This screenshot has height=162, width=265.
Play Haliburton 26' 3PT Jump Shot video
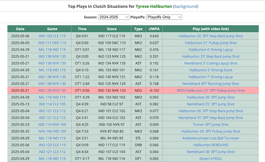(211, 97)
